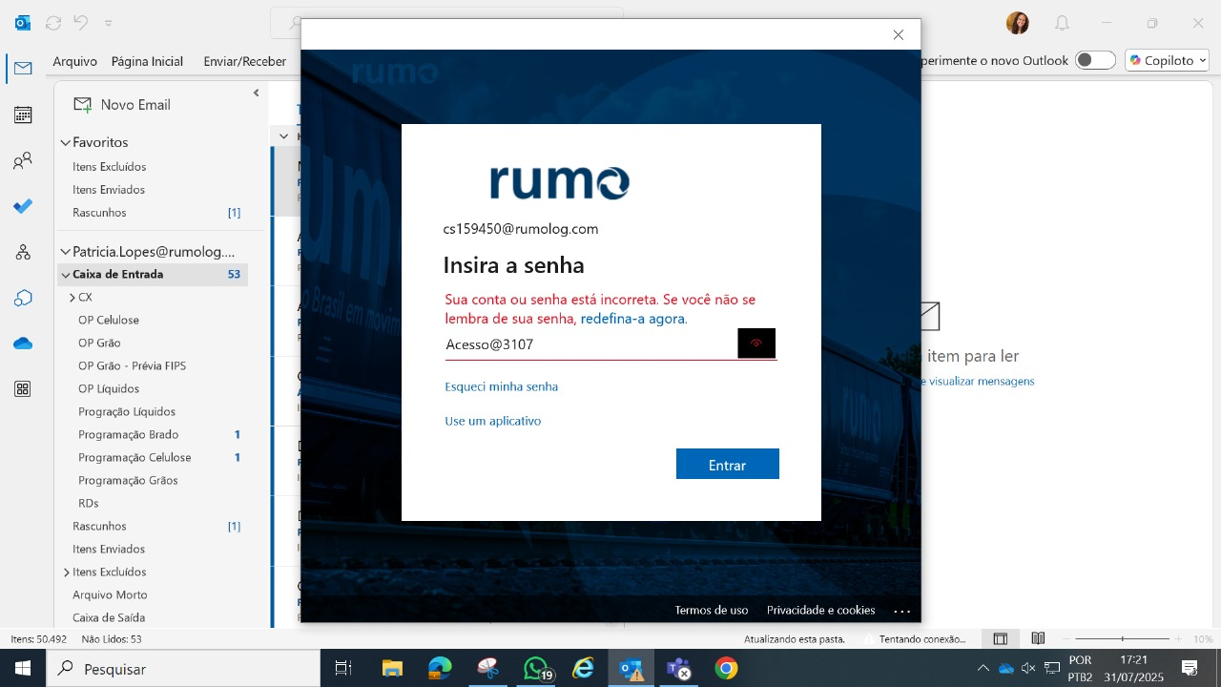The height and width of the screenshot is (687, 1221).
Task: Open Microsoft Edge from the taskbar
Action: [x=440, y=669]
